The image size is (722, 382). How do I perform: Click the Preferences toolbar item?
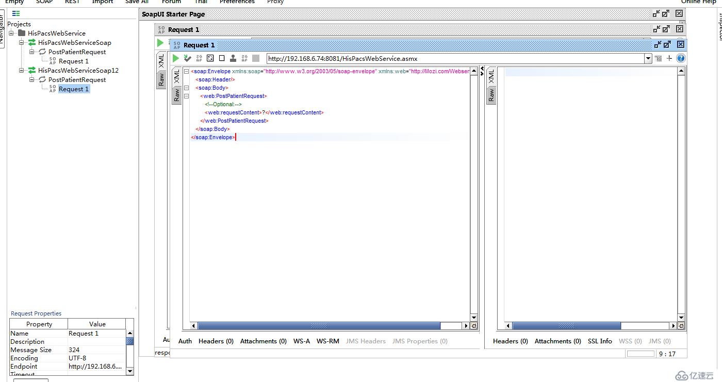click(237, 2)
